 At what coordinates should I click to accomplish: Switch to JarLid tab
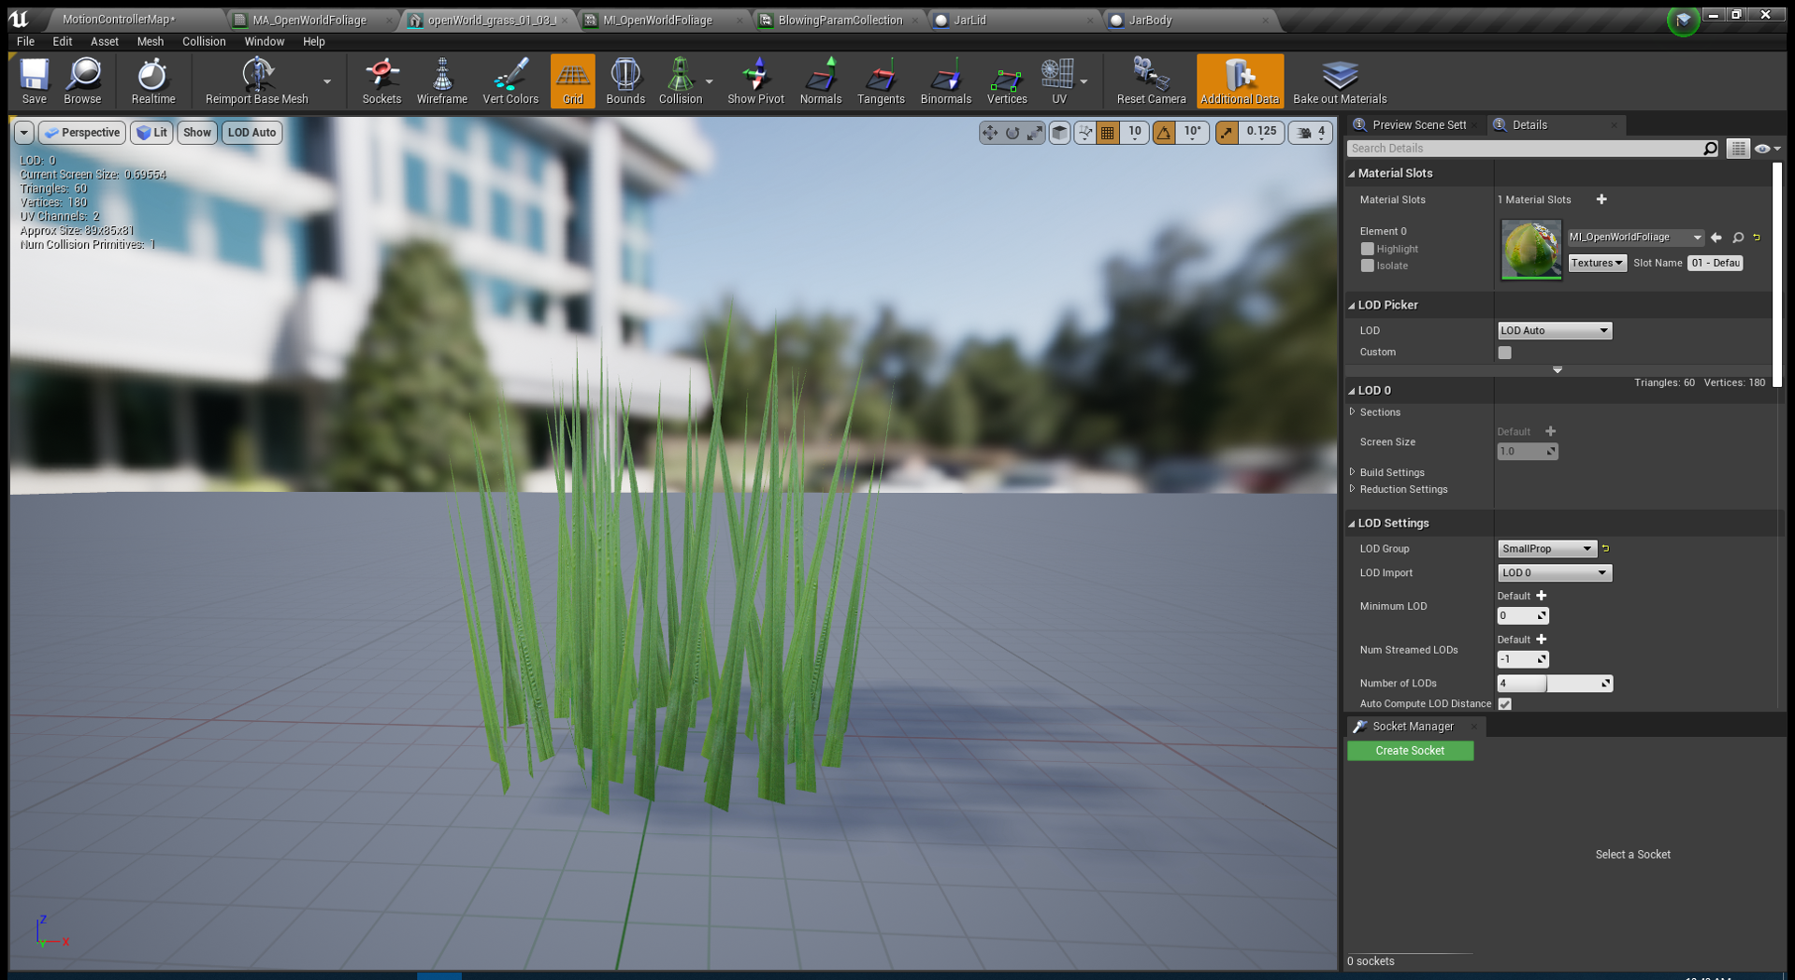[x=969, y=20]
